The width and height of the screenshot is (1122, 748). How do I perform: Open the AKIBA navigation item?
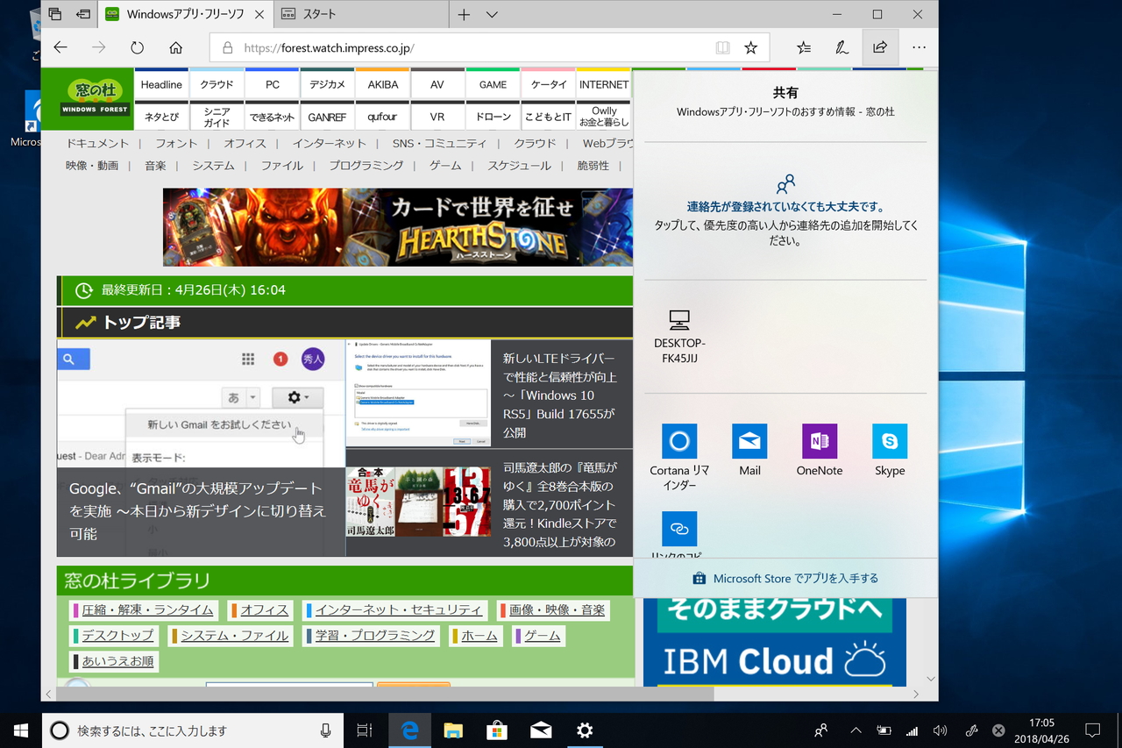(x=382, y=84)
